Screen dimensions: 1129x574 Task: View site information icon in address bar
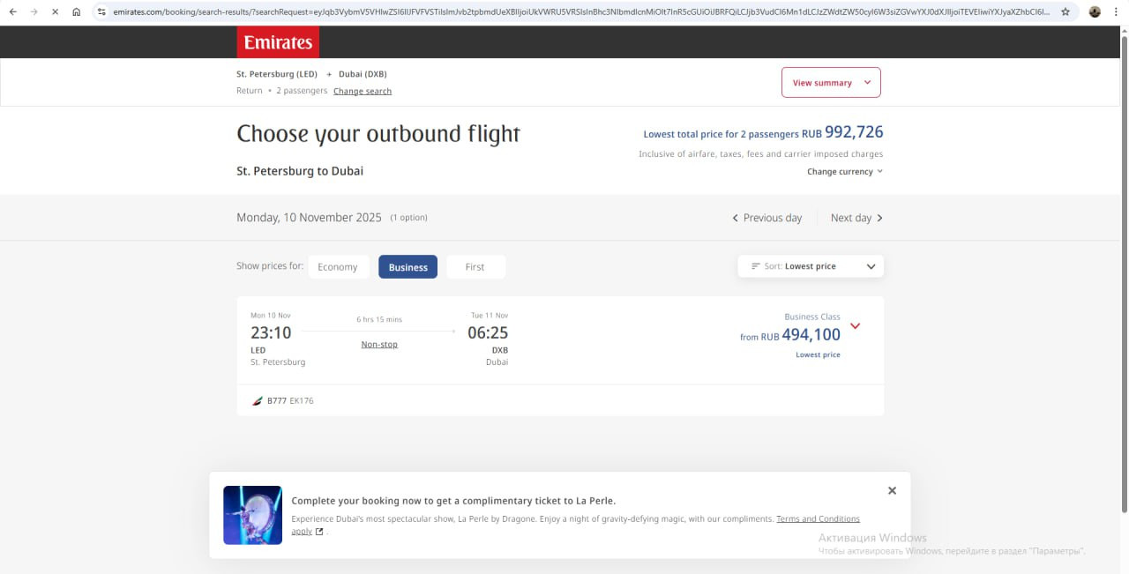click(101, 12)
